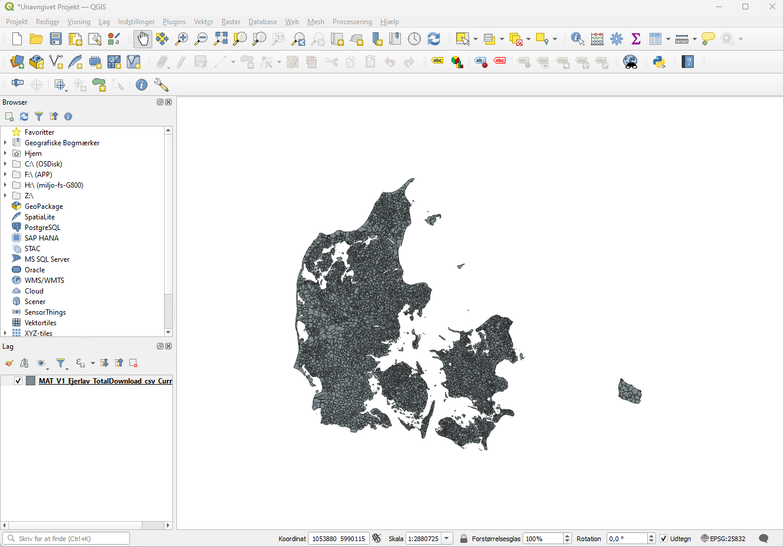The image size is (783, 547).
Task: Open the Python console icon
Action: [x=659, y=62]
